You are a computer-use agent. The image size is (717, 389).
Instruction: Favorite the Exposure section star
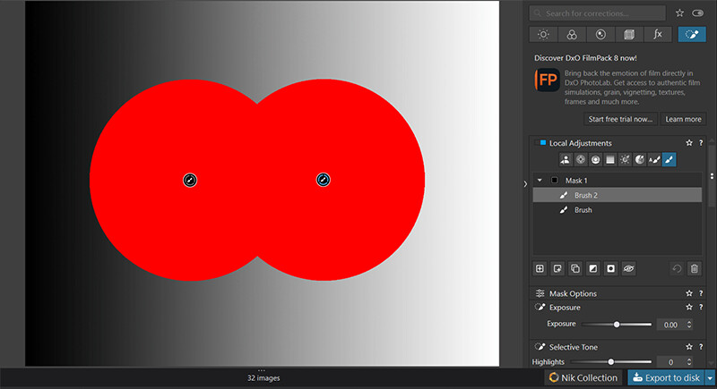pos(689,308)
